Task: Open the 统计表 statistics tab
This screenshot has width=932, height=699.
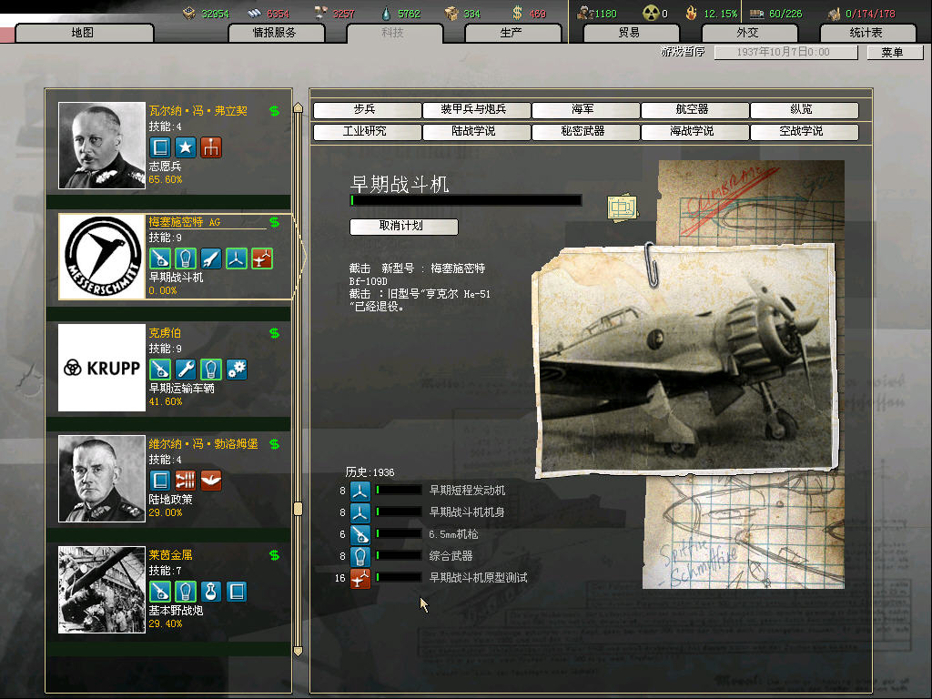Action: coord(866,33)
